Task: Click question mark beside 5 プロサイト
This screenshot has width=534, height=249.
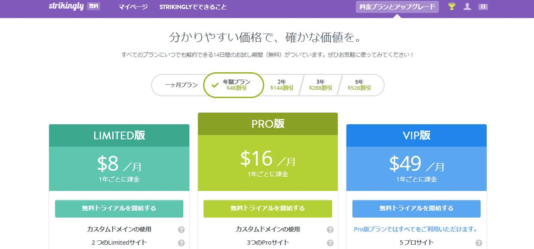Action: [479, 242]
